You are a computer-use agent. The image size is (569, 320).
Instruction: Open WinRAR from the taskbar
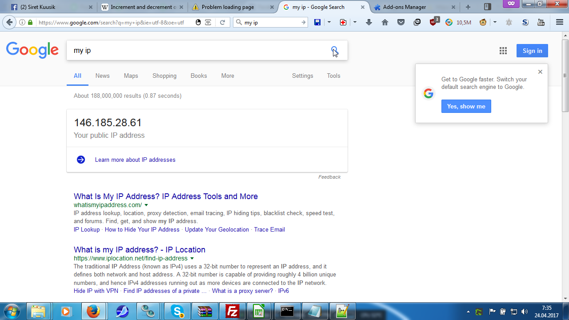(204, 312)
